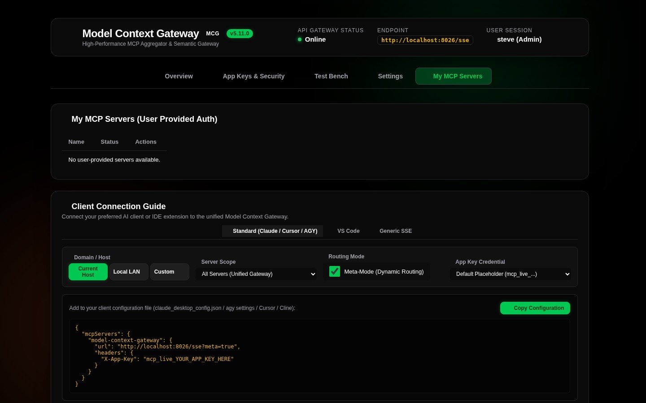This screenshot has height=403, width=646.
Task: Open the App Keys & Security tab
Action: [254, 76]
